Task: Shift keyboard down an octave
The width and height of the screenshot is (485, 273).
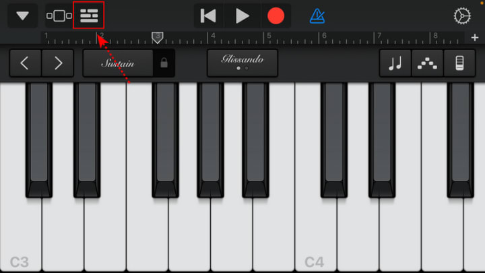Action: click(x=25, y=63)
